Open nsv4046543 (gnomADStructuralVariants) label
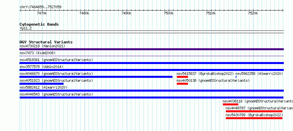293x131 pixels. click(x=56, y=94)
